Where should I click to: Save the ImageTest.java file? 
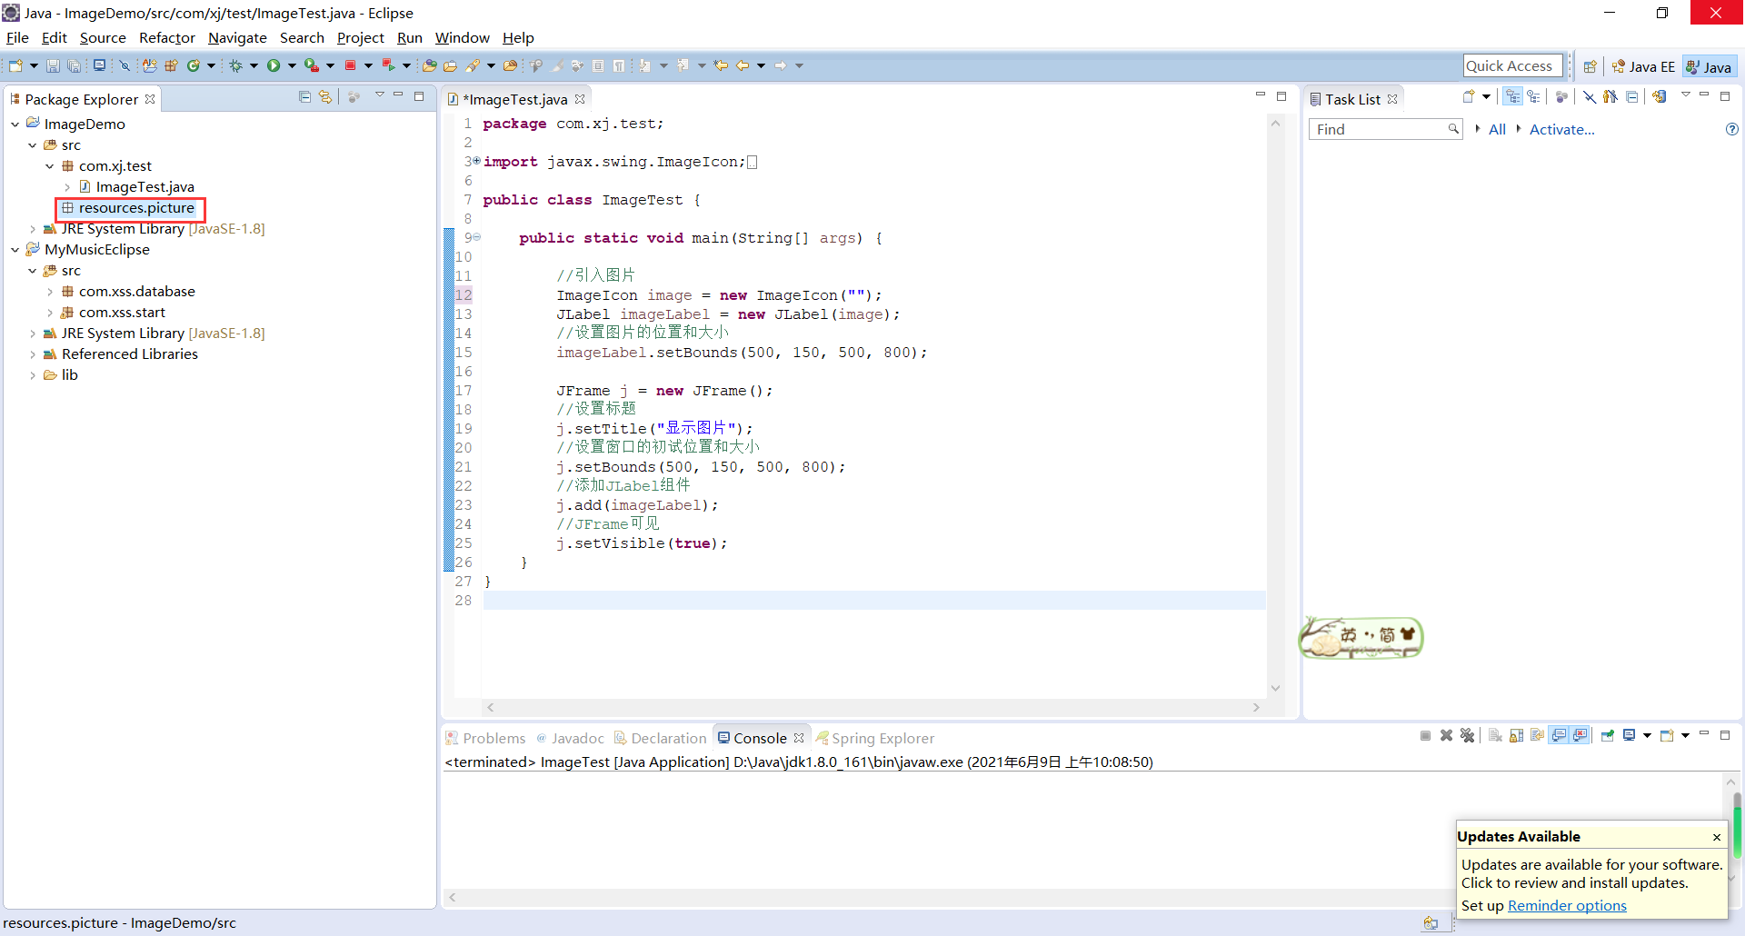click(x=53, y=65)
